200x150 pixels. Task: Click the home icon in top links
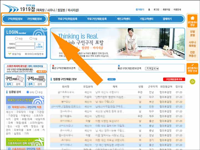(x=149, y=9)
